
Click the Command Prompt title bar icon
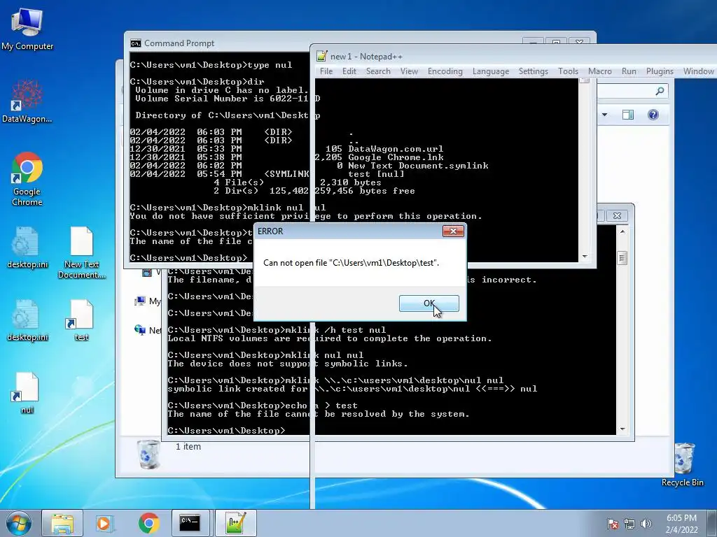click(136, 43)
